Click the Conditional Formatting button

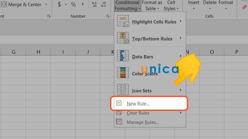click(x=127, y=6)
